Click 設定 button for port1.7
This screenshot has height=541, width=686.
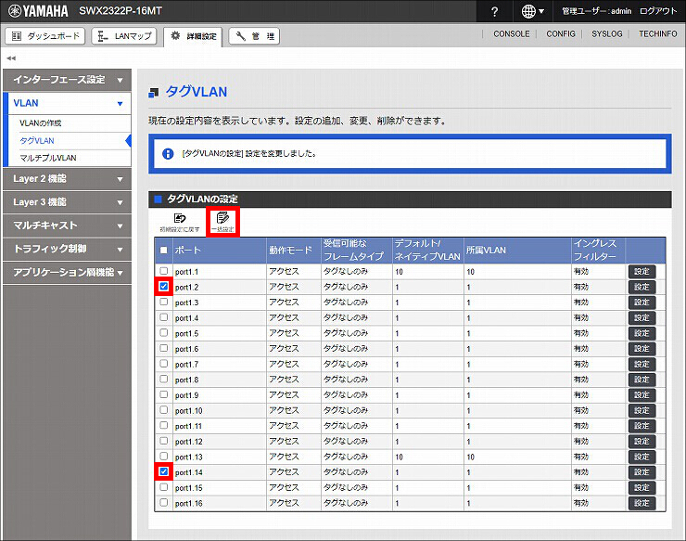(642, 364)
